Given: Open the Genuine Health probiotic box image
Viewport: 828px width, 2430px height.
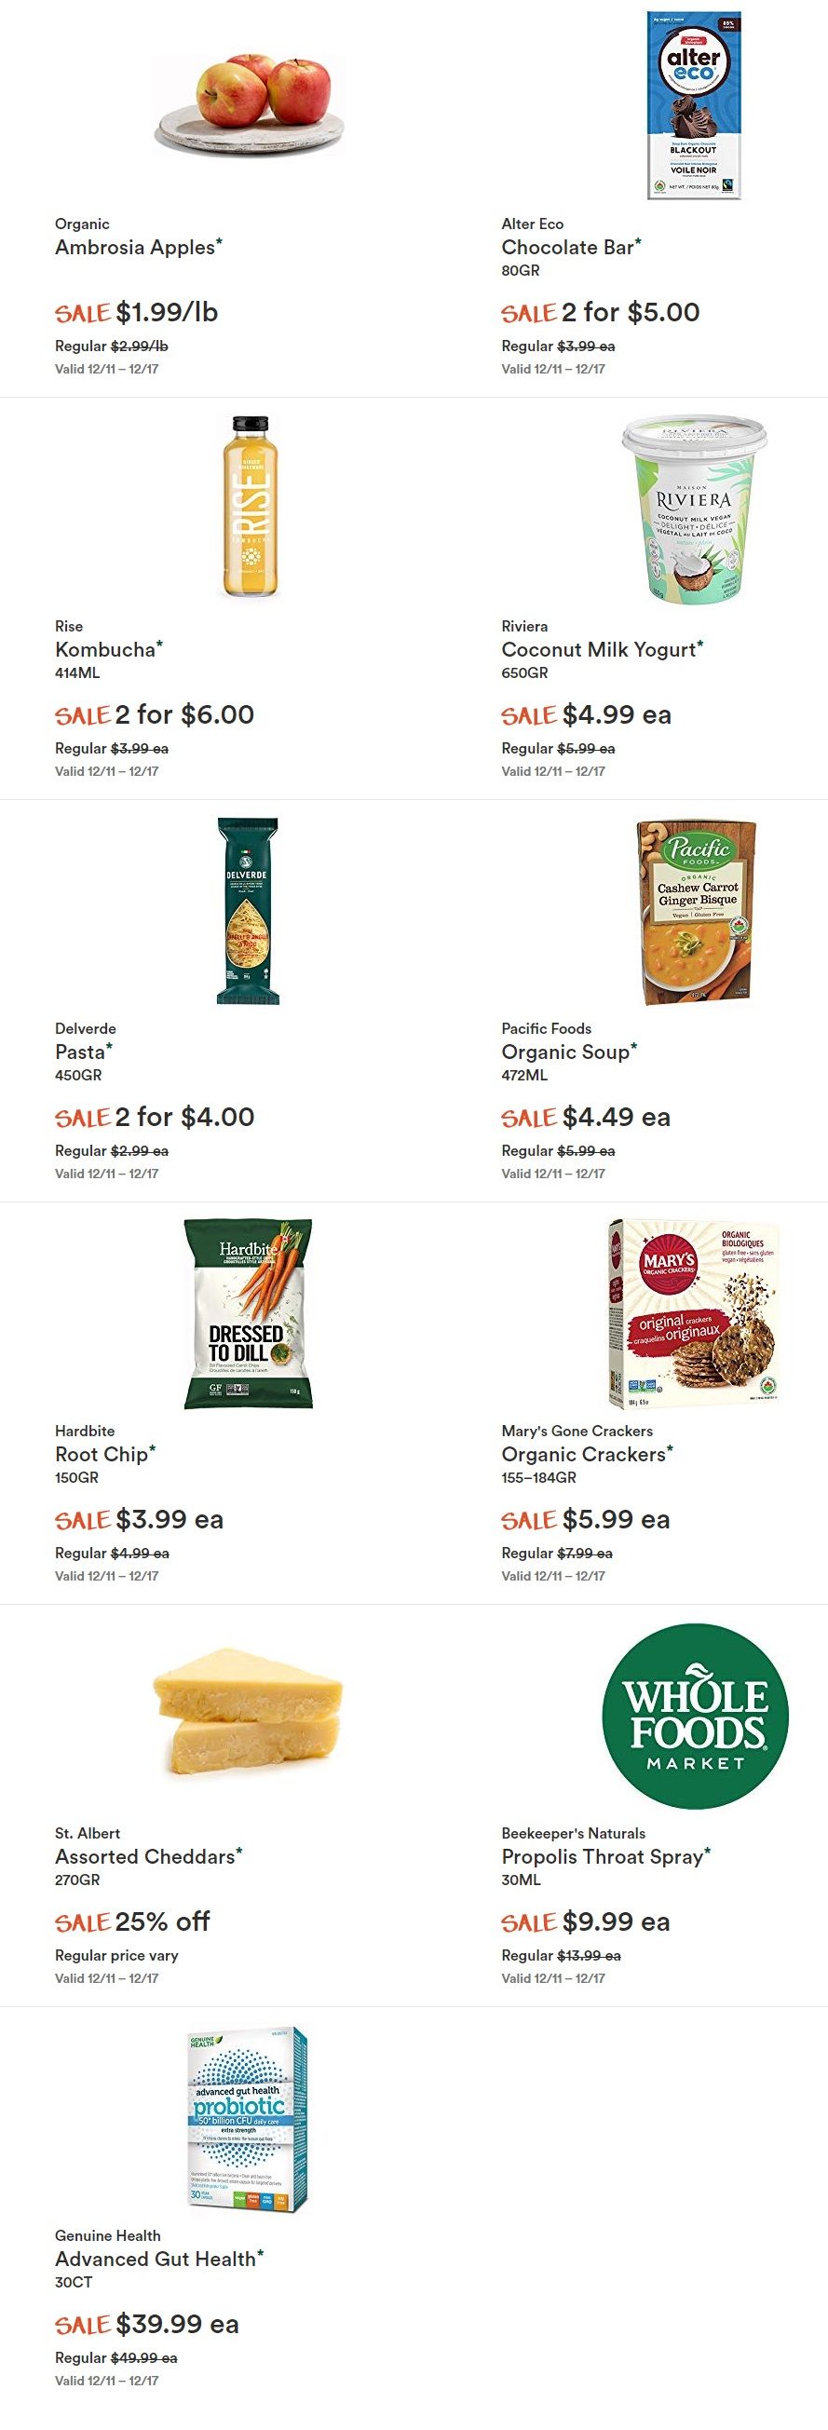Looking at the screenshot, I should [x=249, y=2119].
